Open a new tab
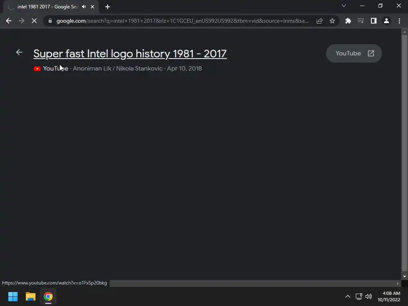Image resolution: width=408 pixels, height=306 pixels. point(108,7)
